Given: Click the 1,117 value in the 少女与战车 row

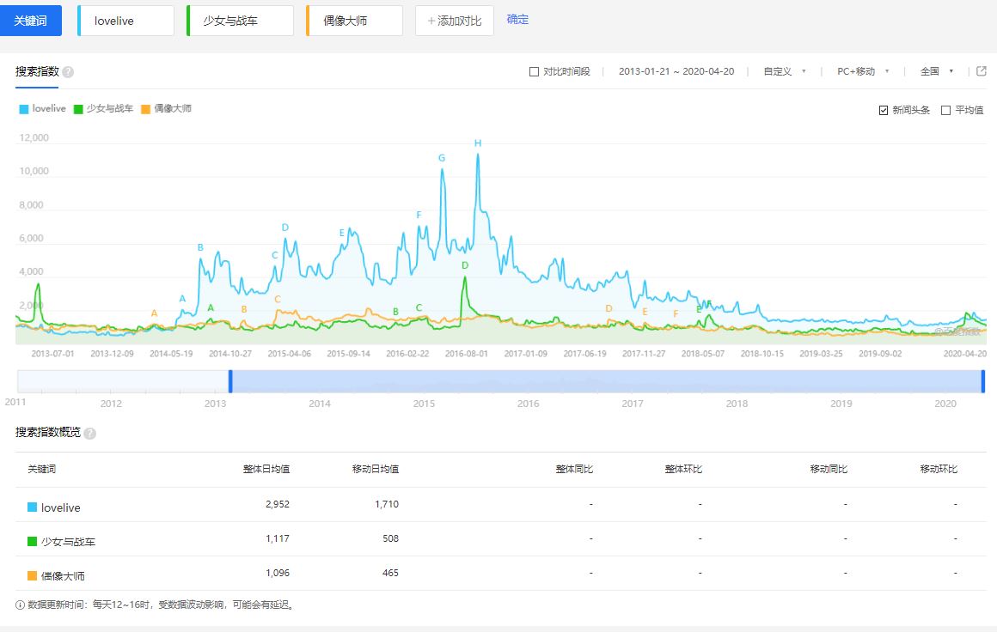Looking at the screenshot, I should tap(278, 538).
